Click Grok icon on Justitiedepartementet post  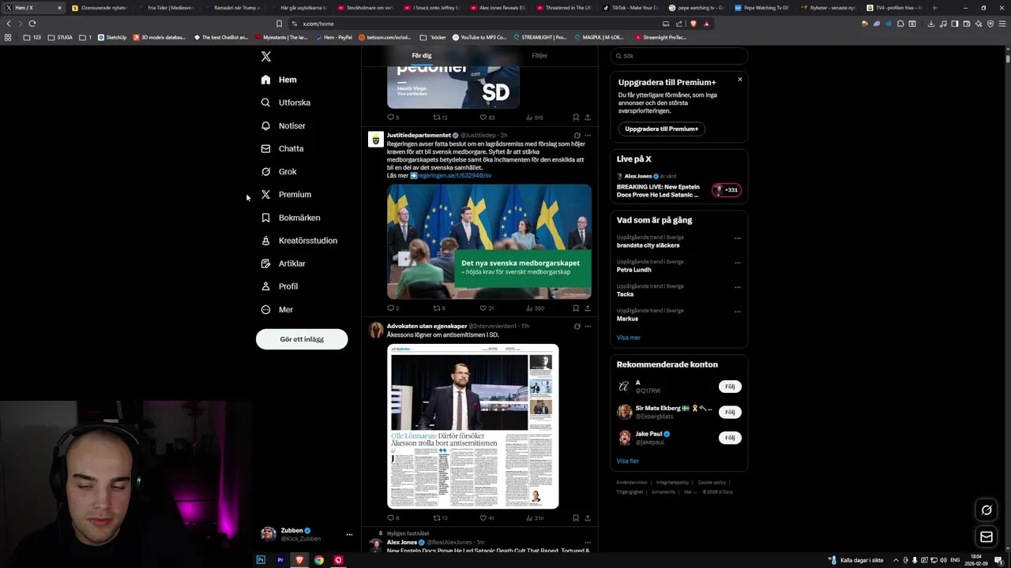click(577, 136)
